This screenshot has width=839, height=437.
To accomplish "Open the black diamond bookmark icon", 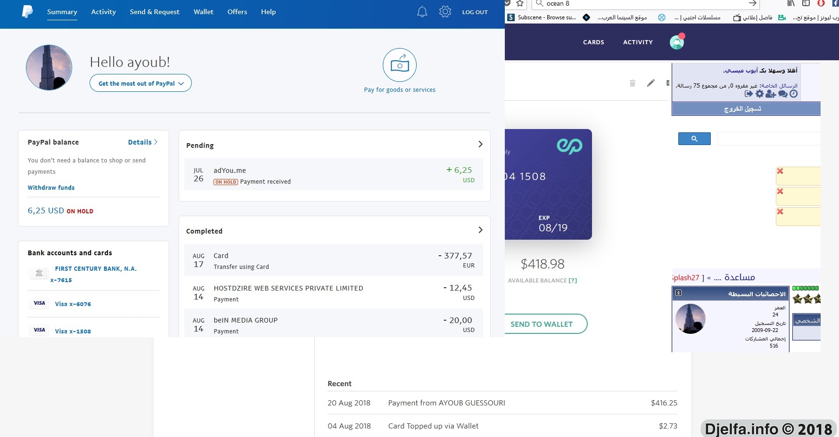I will point(586,17).
